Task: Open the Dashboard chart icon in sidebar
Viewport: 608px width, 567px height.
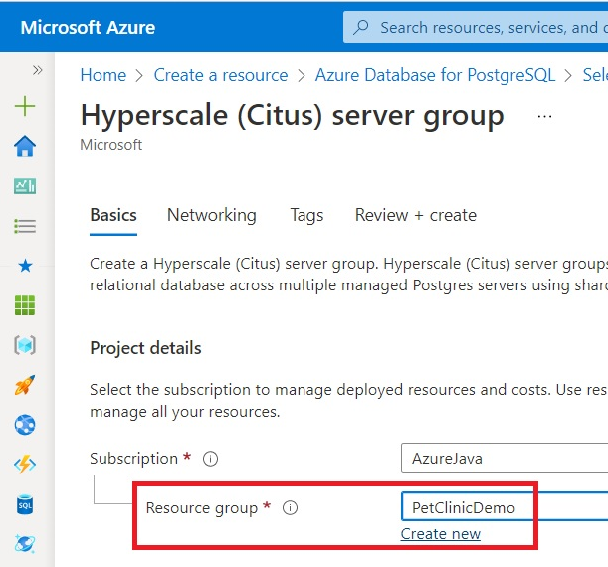Action: pyautogui.click(x=25, y=186)
